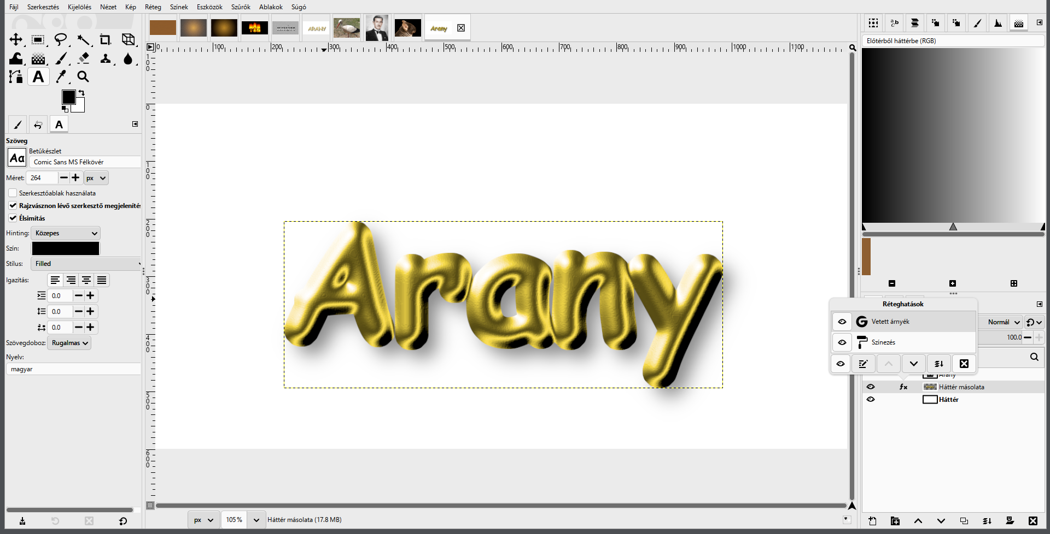Select the Eraser tool

pyautogui.click(x=83, y=58)
